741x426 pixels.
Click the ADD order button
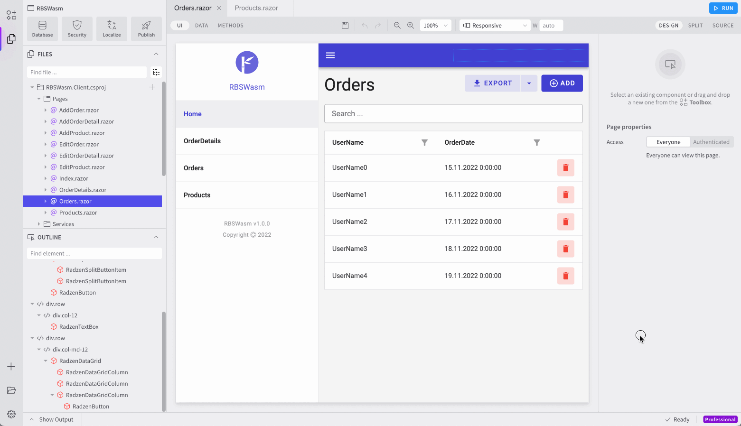pyautogui.click(x=562, y=83)
